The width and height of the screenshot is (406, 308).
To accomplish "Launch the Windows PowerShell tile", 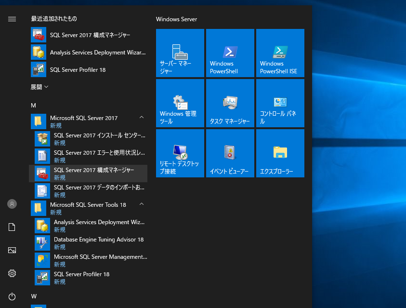I will point(230,53).
